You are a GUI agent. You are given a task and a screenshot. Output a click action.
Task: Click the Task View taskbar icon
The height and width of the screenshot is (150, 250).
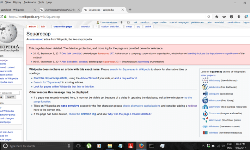coord(78,146)
